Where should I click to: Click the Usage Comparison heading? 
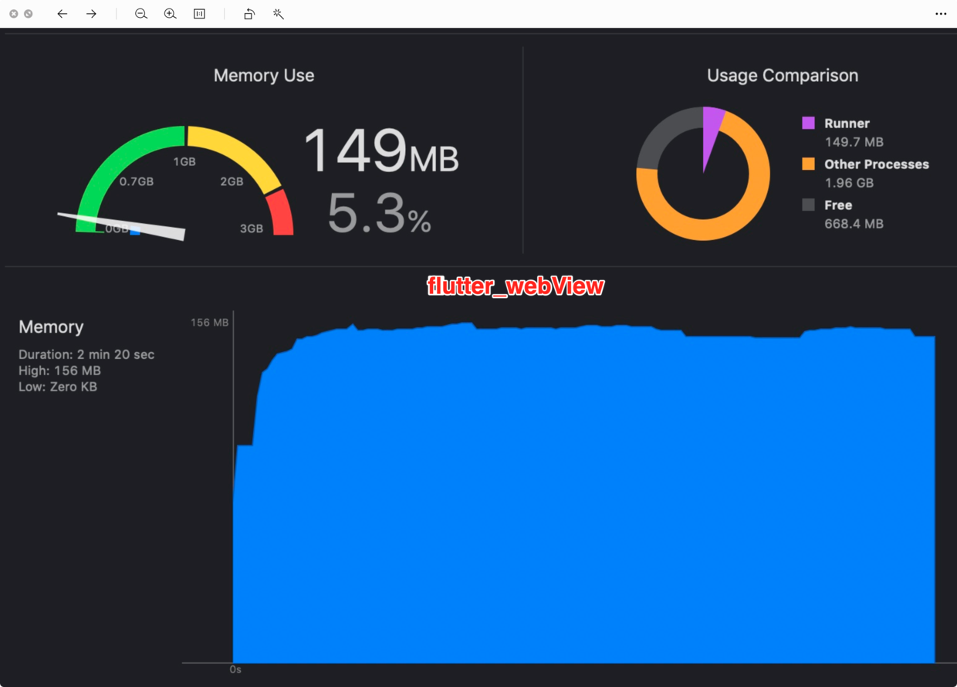[783, 76]
